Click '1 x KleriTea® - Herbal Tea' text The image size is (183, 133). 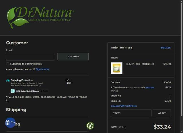coord(140,64)
